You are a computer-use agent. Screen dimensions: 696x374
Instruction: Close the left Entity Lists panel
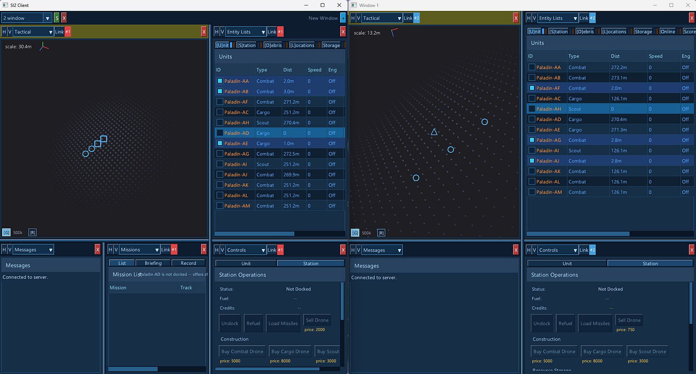click(343, 32)
